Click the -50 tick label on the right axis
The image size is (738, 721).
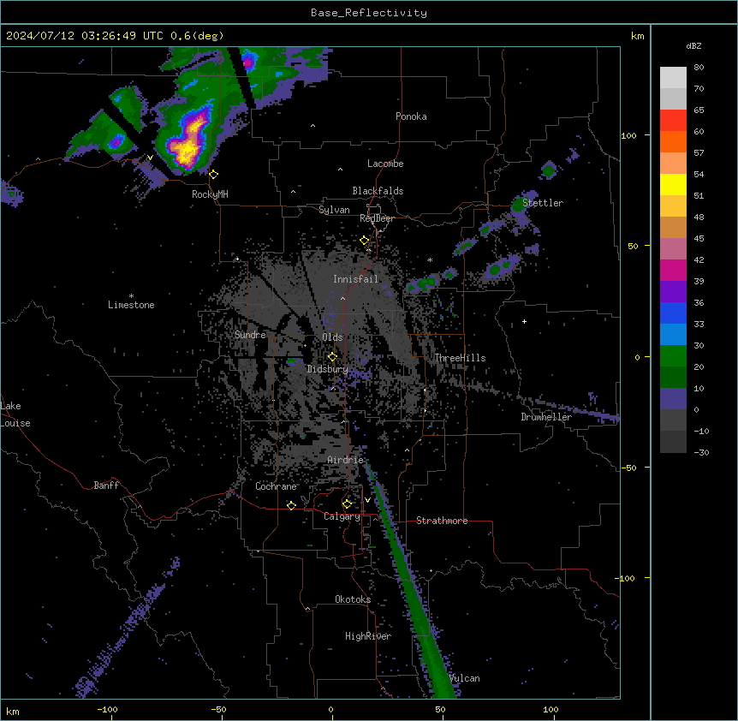(628, 468)
